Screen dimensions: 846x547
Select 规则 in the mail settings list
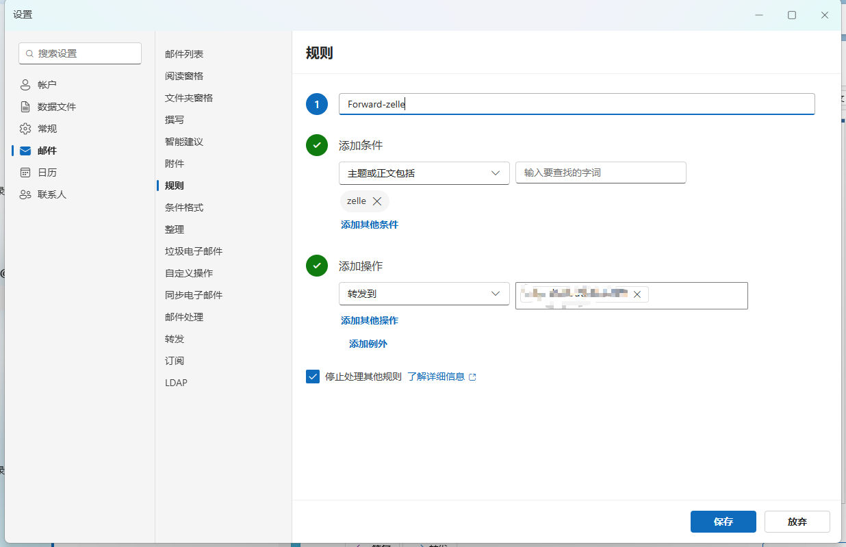click(x=175, y=186)
